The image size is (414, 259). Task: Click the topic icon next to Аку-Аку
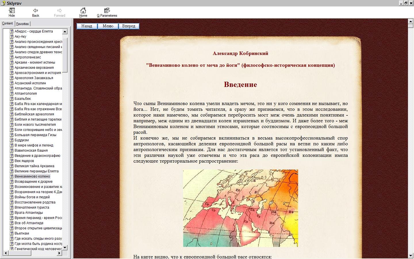11,37
